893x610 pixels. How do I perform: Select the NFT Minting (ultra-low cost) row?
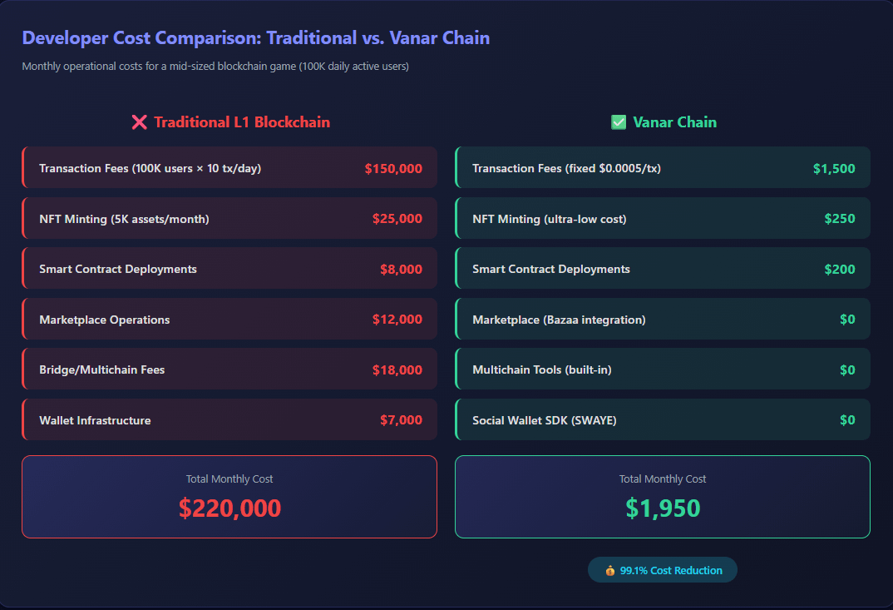[x=663, y=218]
